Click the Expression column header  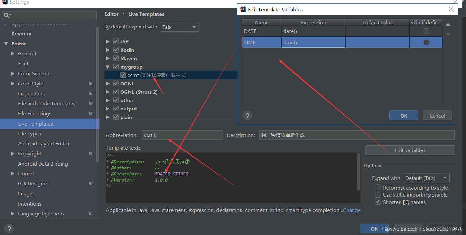313,22
